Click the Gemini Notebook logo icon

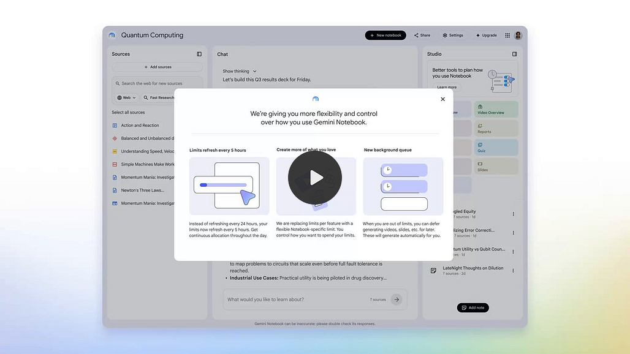click(x=112, y=36)
